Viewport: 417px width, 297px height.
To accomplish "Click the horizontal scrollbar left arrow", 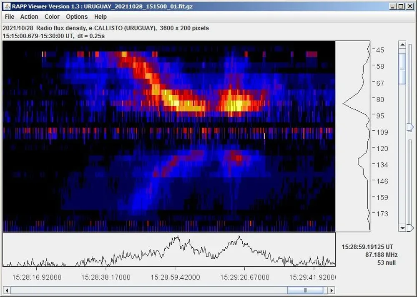I will point(7,290).
